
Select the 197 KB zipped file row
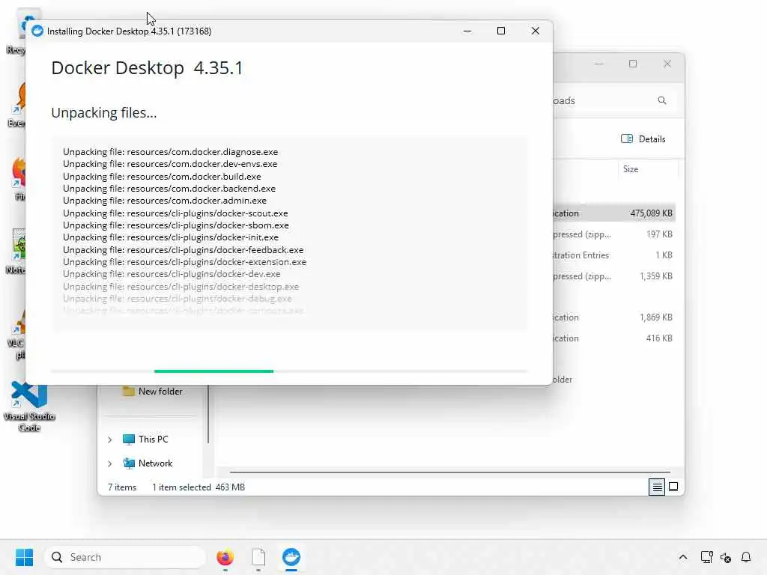pyautogui.click(x=615, y=234)
